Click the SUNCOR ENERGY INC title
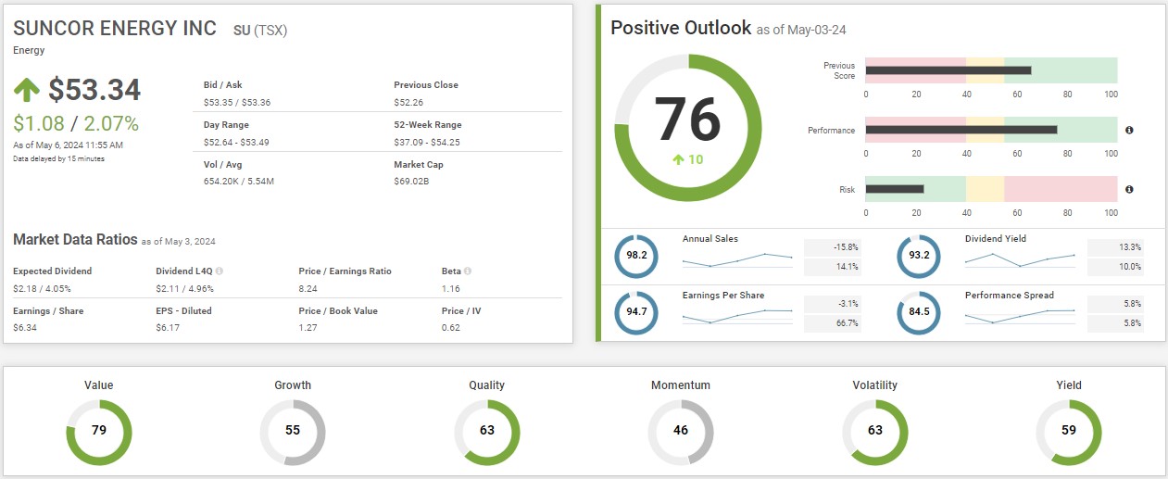Image resolution: width=1168 pixels, height=479 pixels. (115, 28)
